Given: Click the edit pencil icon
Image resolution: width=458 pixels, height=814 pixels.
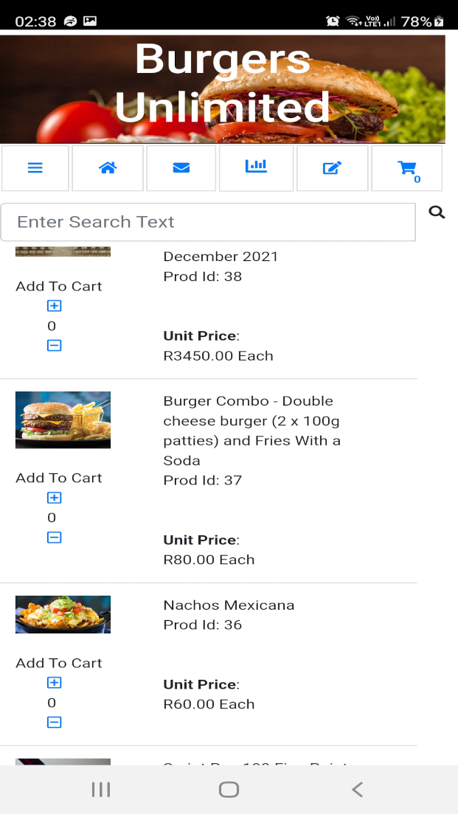Looking at the screenshot, I should tap(332, 168).
